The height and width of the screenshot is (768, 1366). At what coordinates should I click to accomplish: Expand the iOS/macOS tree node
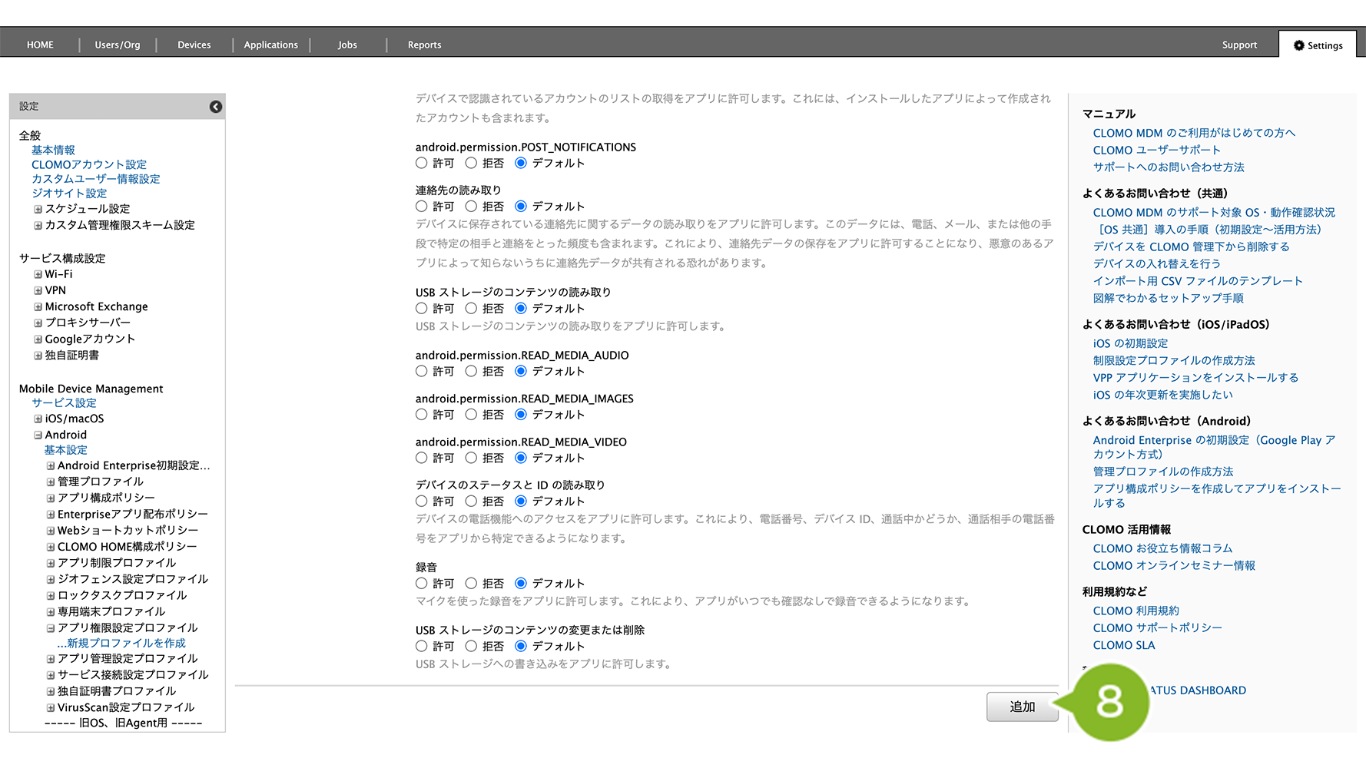point(38,419)
